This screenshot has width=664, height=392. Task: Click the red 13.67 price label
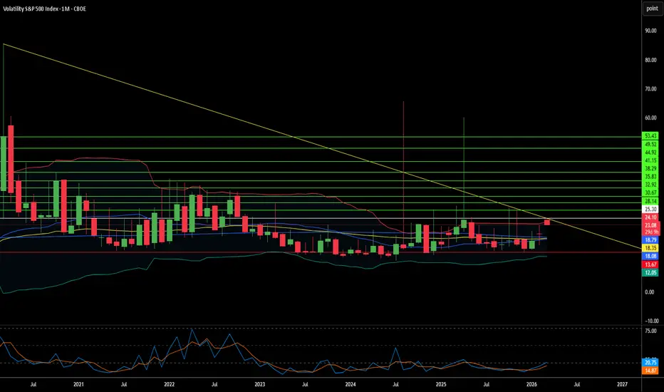pyautogui.click(x=650, y=264)
